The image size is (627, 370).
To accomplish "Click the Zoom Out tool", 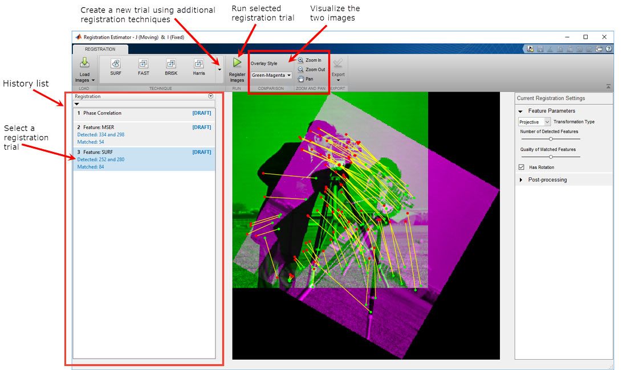I will [x=311, y=69].
